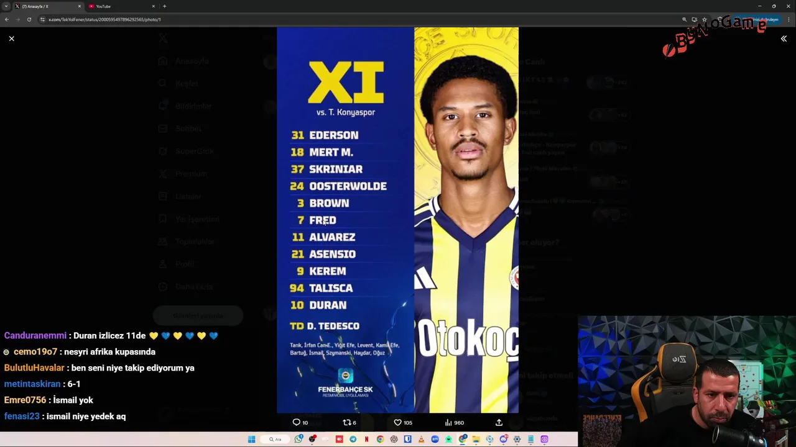796x447 pixels.
Task: Like the post via heart icon showing 105
Action: click(x=403, y=422)
